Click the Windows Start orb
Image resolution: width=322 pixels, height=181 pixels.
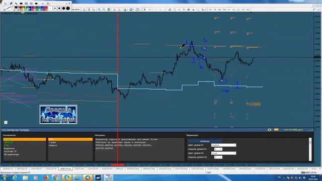[x=4, y=177]
